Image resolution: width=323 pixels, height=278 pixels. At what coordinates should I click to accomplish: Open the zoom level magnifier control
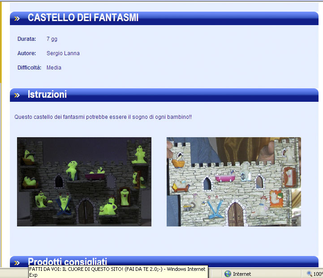click(x=310, y=274)
